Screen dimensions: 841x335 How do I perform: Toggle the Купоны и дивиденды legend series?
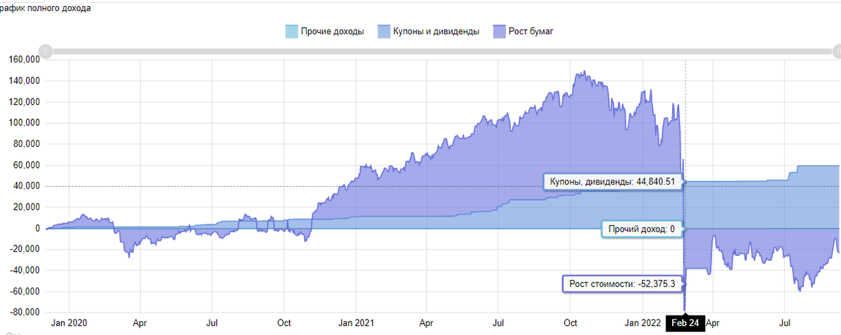point(428,31)
